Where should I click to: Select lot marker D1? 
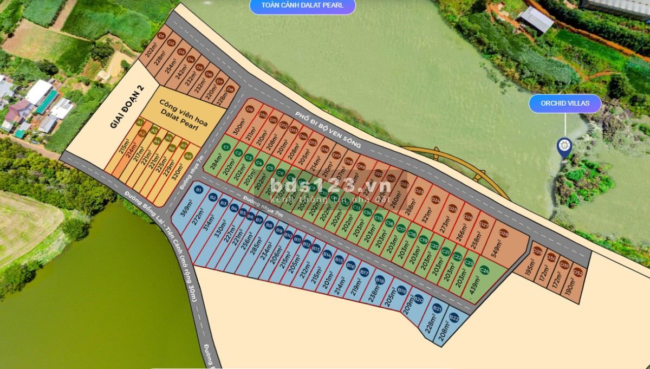(161, 36)
